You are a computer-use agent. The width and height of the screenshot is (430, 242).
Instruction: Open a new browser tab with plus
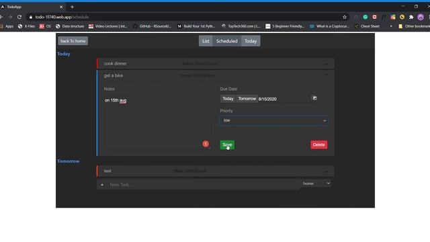[72, 7]
